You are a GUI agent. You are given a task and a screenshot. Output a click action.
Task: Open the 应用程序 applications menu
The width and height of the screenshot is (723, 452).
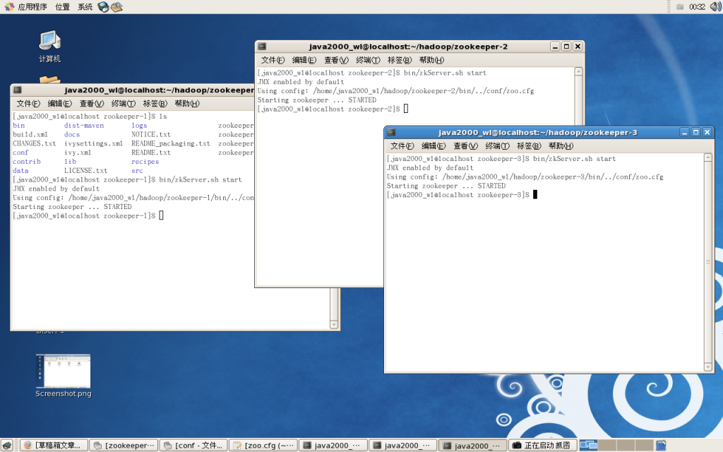(26, 7)
